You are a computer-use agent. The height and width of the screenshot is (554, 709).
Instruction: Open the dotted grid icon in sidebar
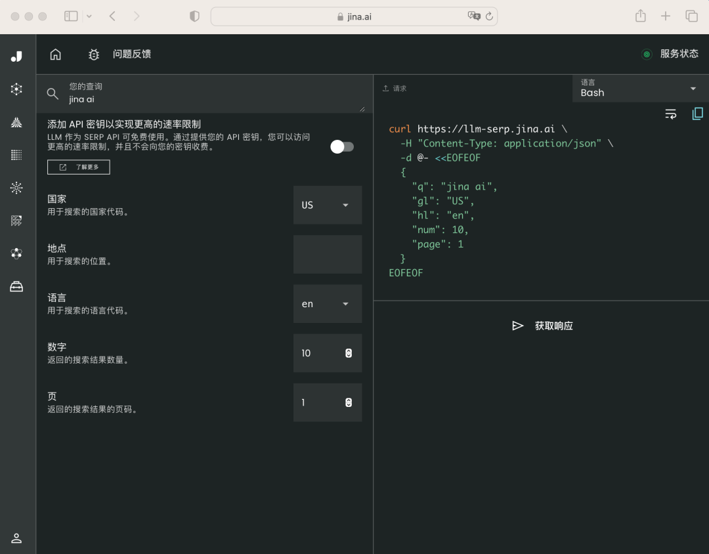point(16,155)
